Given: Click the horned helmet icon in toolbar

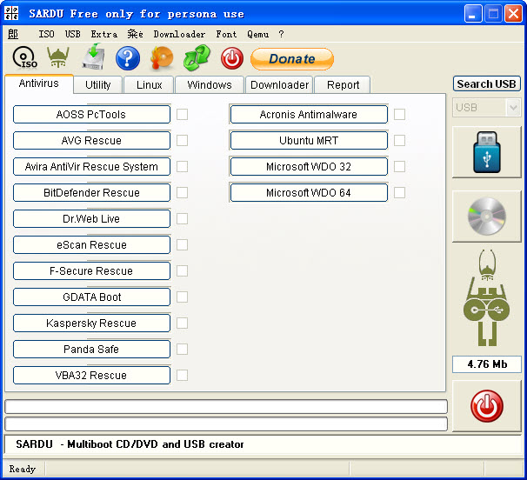Looking at the screenshot, I should [57, 58].
